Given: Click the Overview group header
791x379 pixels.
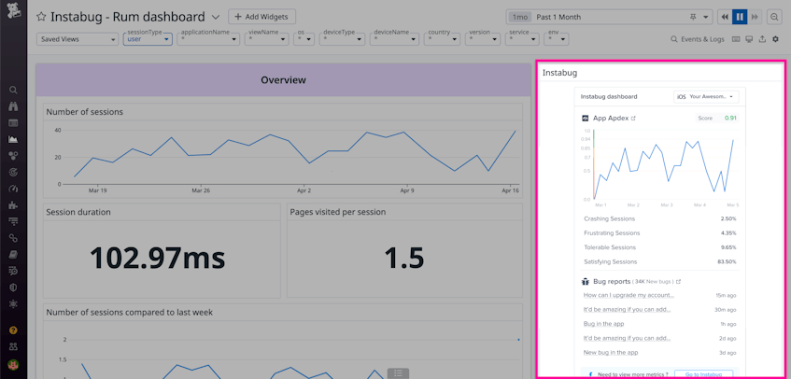Looking at the screenshot, I should tap(283, 79).
